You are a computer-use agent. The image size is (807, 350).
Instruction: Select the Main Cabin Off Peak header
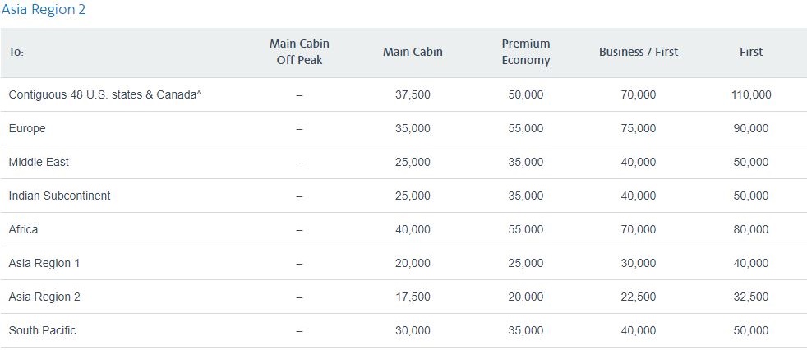click(x=299, y=52)
